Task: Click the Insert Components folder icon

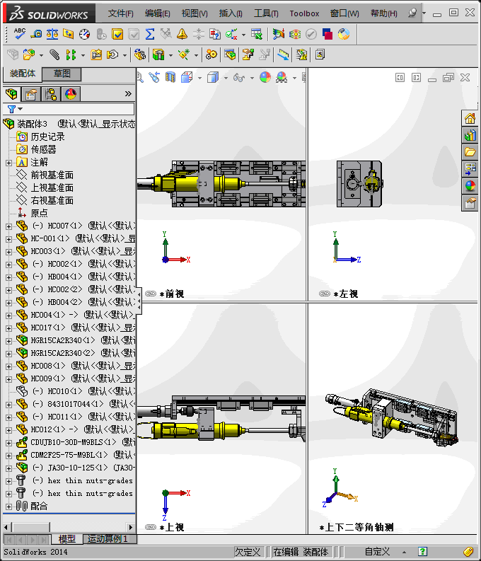Action: [x=28, y=54]
